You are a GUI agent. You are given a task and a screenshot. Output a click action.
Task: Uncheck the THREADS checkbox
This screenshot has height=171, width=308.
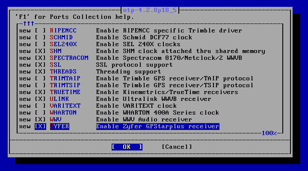(x=40, y=72)
